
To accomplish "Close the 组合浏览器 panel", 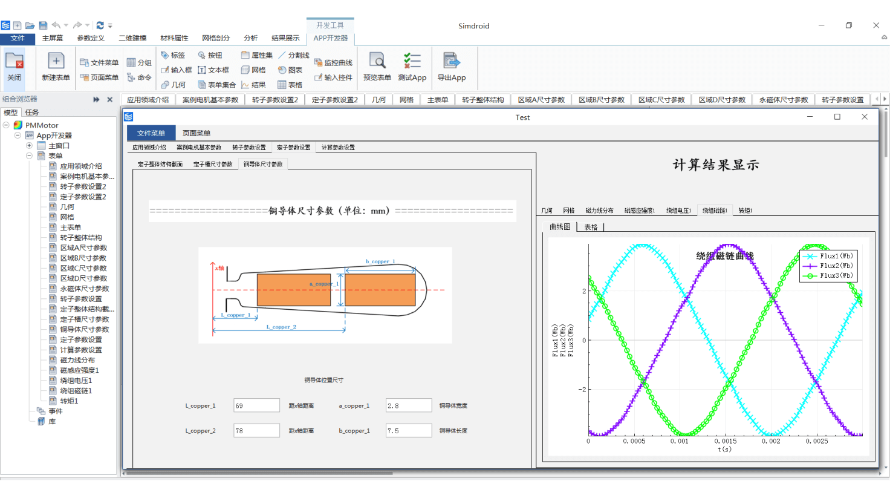I will [x=109, y=99].
